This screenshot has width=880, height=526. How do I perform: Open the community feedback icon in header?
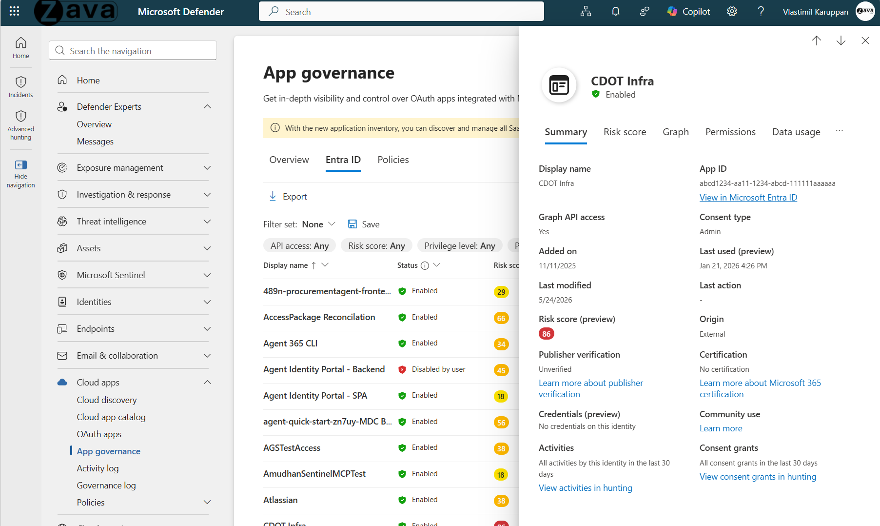tap(645, 11)
